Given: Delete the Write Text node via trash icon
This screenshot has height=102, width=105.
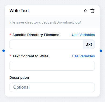Looking at the screenshot, I should 92,11.
